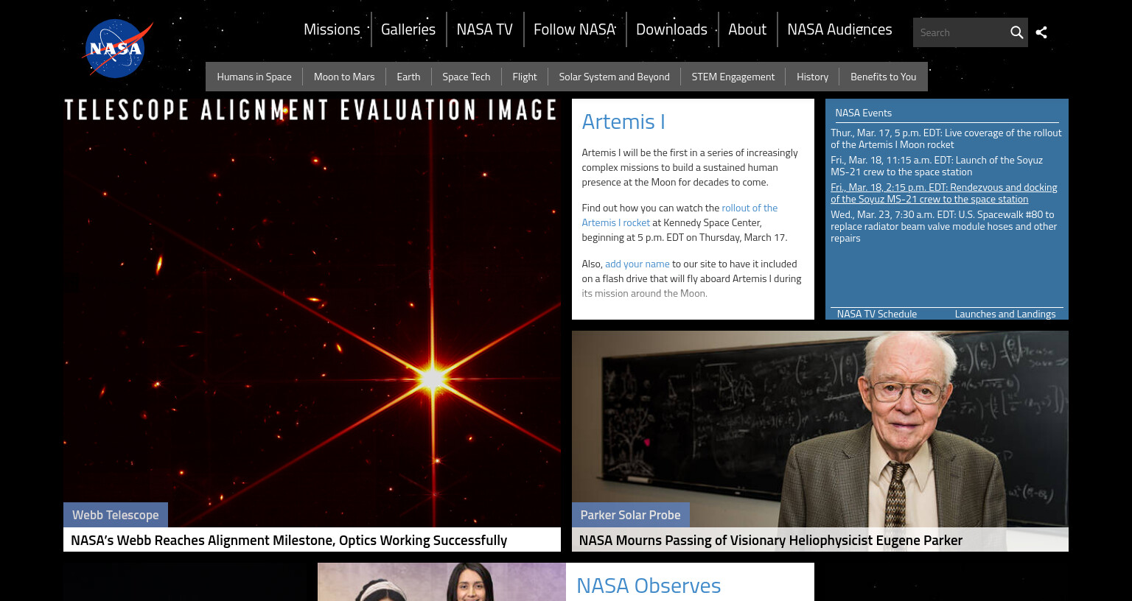This screenshot has height=601, width=1132.
Task: Open the Launches and Landings link
Action: (1005, 314)
